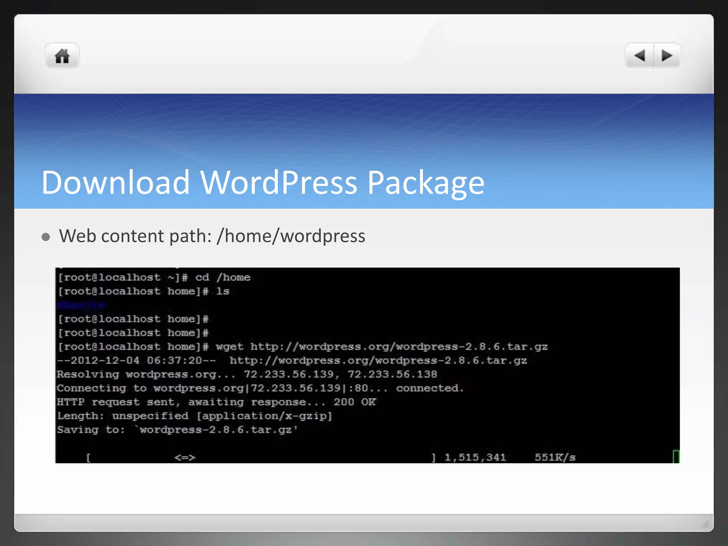Click the 'HTTP request sent, awaiting response' line
The image size is (728, 546).
tap(216, 402)
